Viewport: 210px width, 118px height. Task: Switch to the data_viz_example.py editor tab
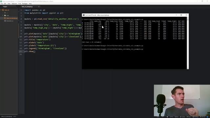(27, 7)
